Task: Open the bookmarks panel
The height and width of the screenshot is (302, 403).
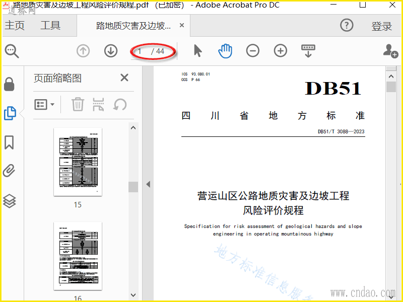Action: 9,142
